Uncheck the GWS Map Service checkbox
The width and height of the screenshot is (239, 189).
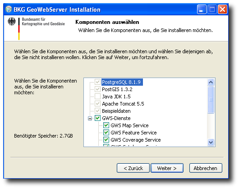coord(106,125)
